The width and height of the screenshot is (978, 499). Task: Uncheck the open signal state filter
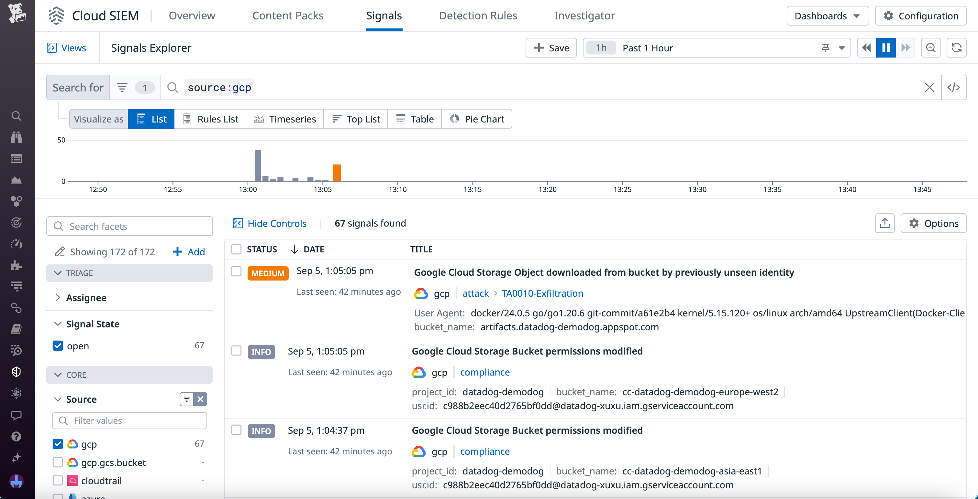click(x=58, y=345)
